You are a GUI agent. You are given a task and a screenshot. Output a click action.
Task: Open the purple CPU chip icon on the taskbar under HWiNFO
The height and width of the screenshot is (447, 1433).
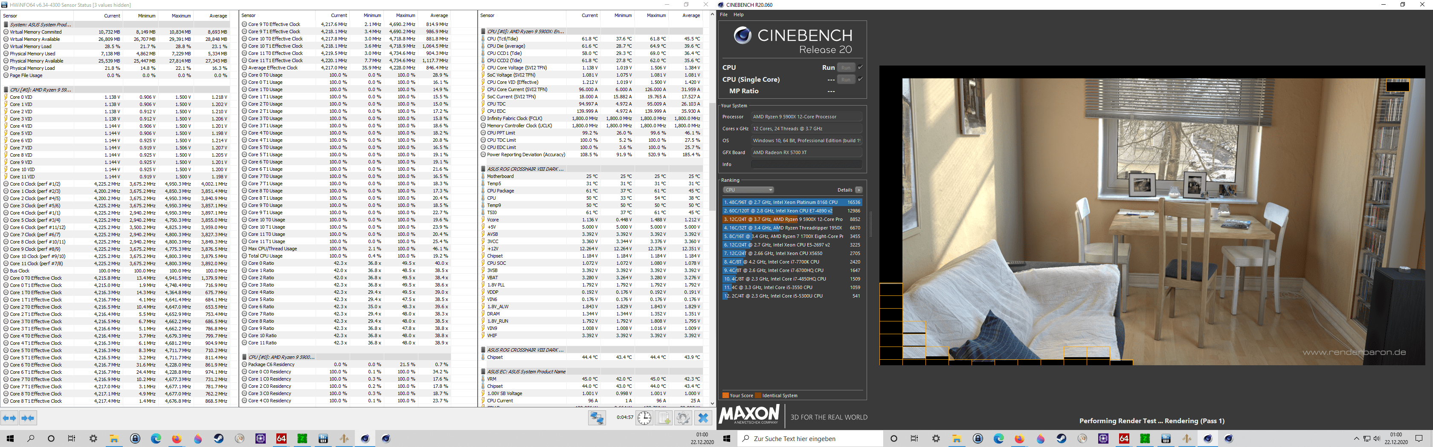pyautogui.click(x=260, y=438)
